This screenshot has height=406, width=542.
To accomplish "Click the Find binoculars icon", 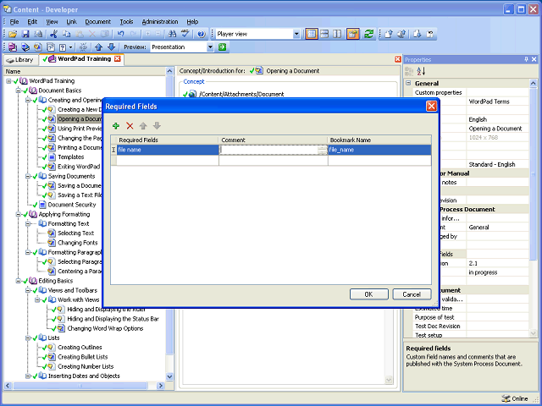I will point(172,34).
